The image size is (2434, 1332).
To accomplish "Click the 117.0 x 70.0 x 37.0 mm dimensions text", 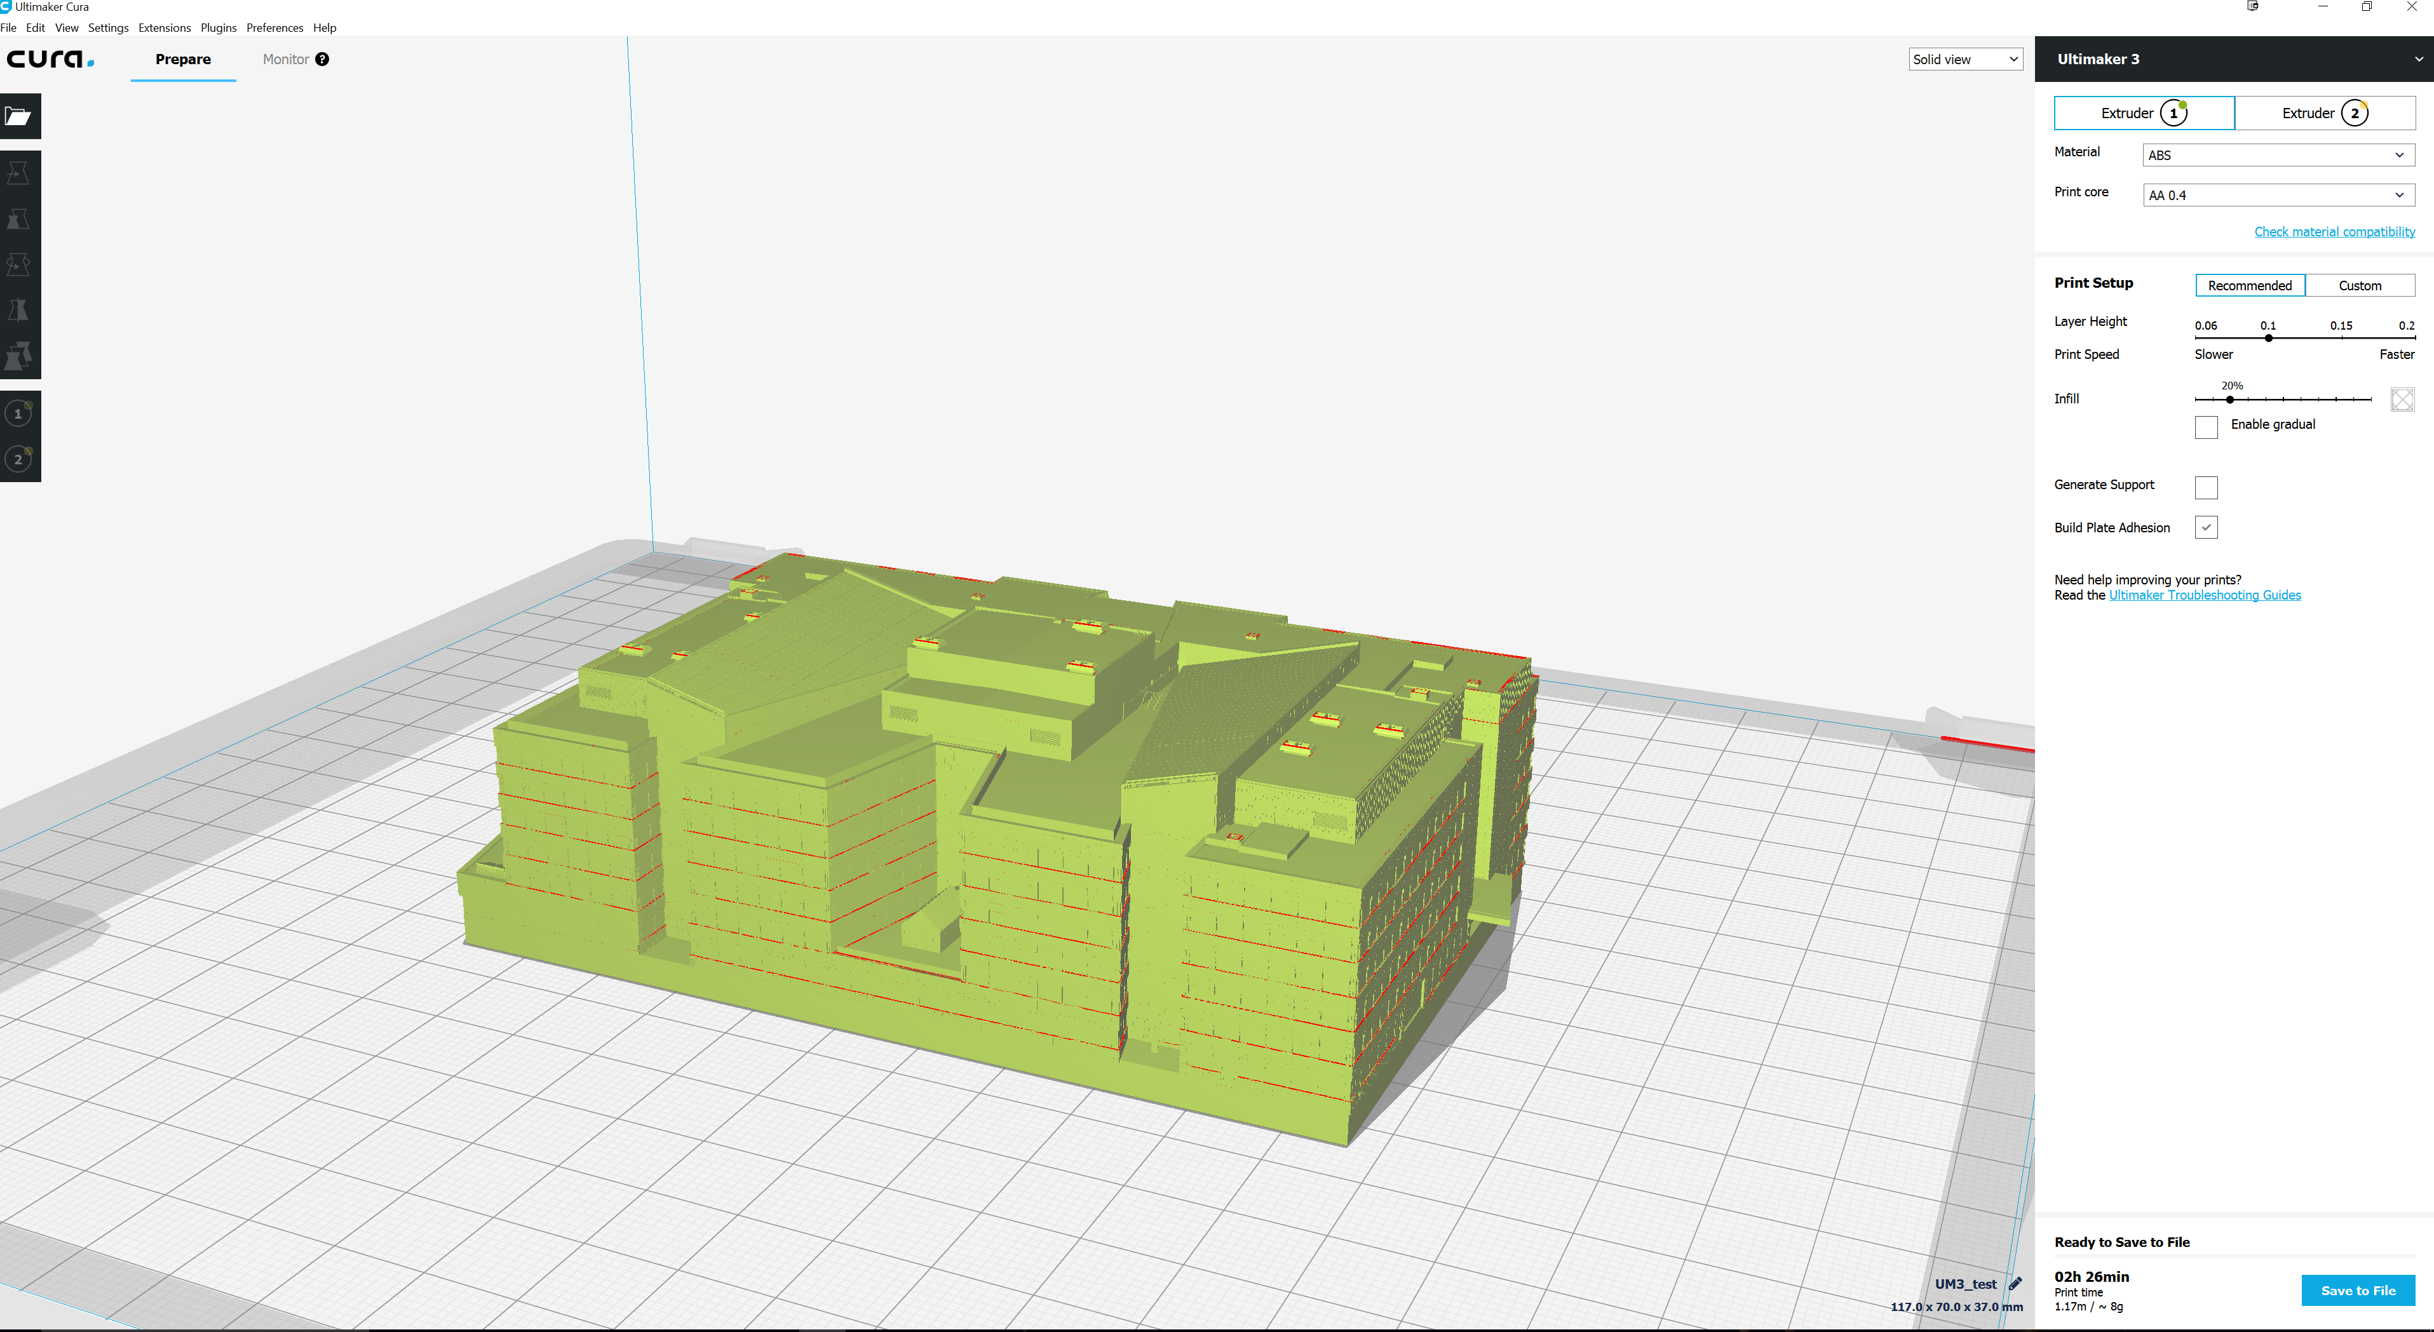I will point(1957,1307).
